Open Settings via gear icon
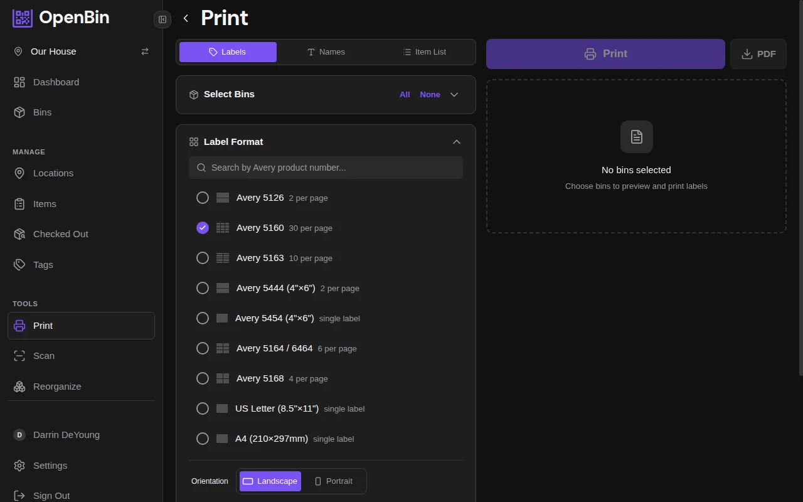The height and width of the screenshot is (502, 803). coord(19,466)
